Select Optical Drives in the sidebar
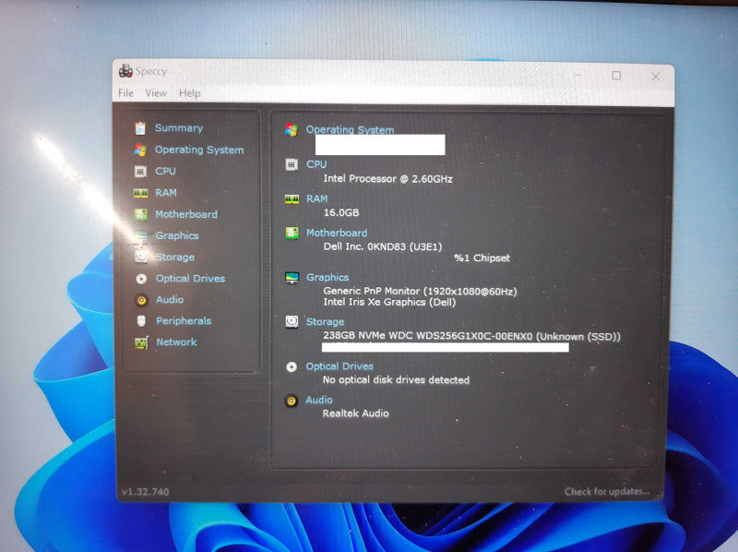Screen dimensions: 738x552 (x=191, y=279)
